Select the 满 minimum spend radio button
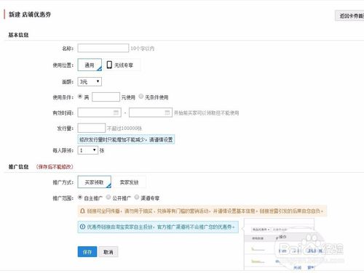This screenshot has width=364, height=273. coord(80,97)
